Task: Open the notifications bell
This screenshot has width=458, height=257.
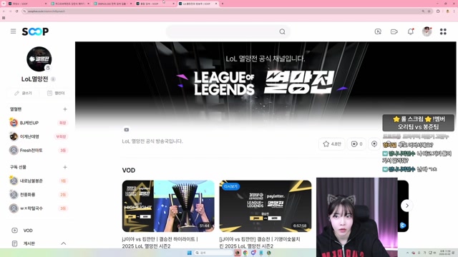Action: pyautogui.click(x=410, y=31)
